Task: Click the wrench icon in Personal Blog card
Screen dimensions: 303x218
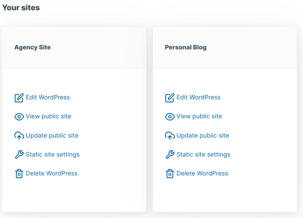Action: tap(170, 155)
